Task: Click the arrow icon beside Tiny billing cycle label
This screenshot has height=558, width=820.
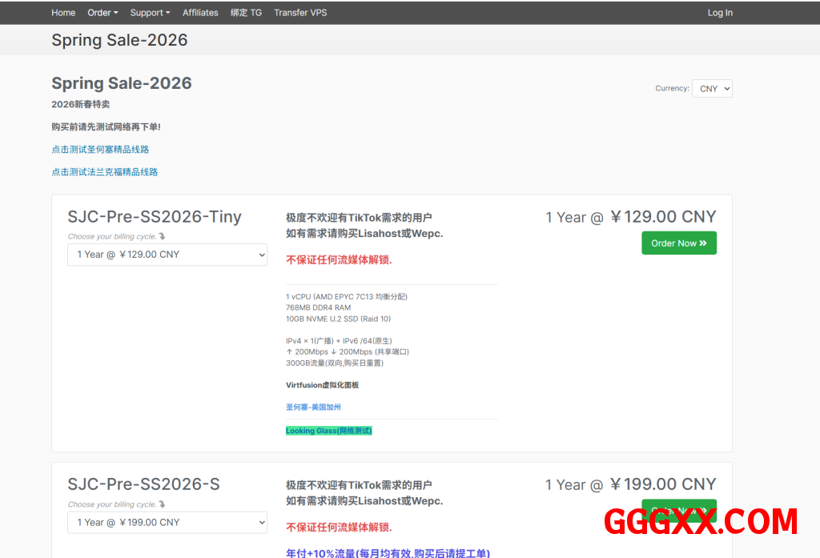Action: click(x=163, y=236)
